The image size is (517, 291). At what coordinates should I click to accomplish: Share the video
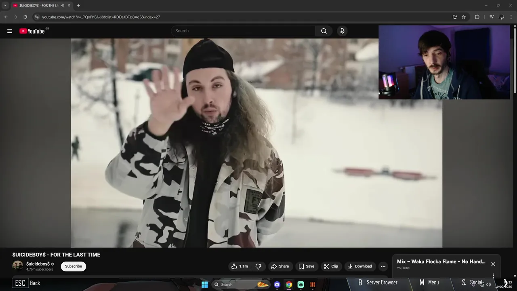pos(280,266)
